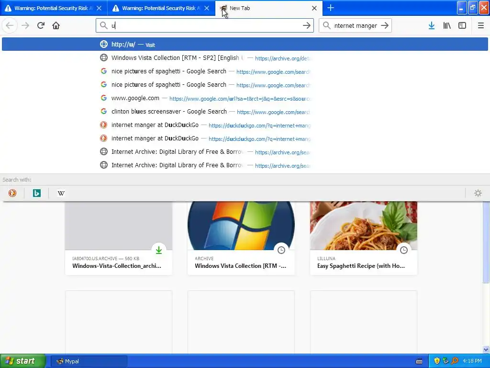Submit search with the search bar arrow

tap(385, 25)
